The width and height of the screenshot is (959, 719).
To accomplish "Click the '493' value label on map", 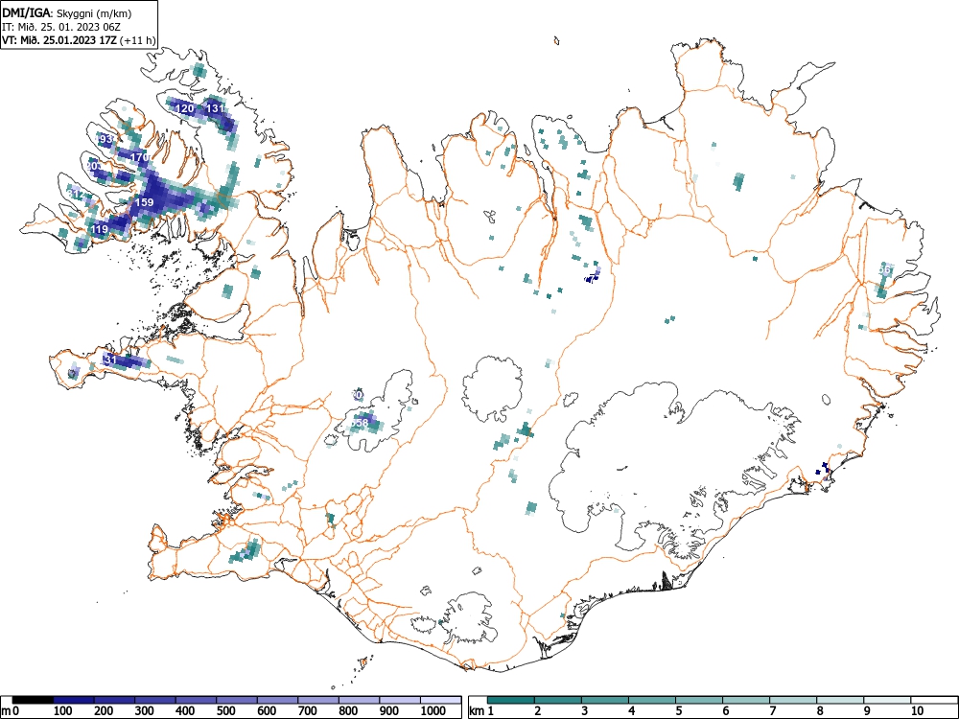I will coord(105,139).
